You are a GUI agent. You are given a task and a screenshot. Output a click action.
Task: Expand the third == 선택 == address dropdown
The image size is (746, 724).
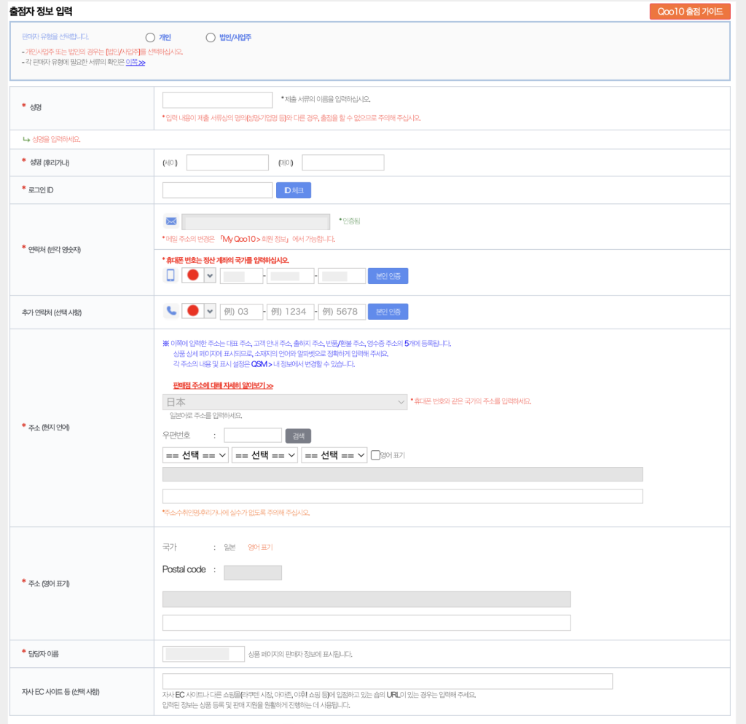pyautogui.click(x=334, y=455)
